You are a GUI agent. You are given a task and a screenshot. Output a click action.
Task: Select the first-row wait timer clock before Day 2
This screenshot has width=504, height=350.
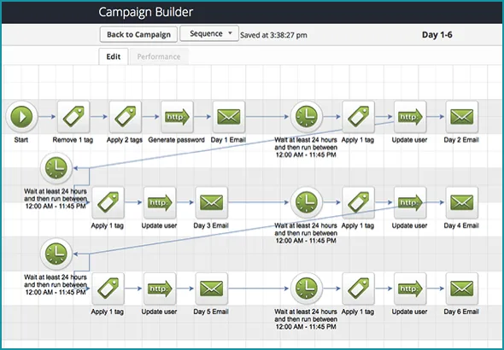pyautogui.click(x=307, y=117)
